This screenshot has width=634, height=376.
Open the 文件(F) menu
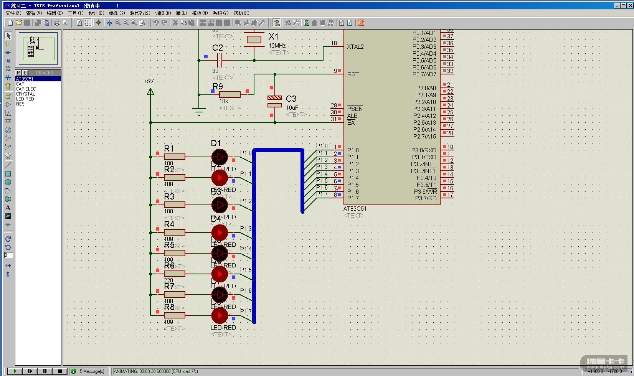click(x=13, y=13)
